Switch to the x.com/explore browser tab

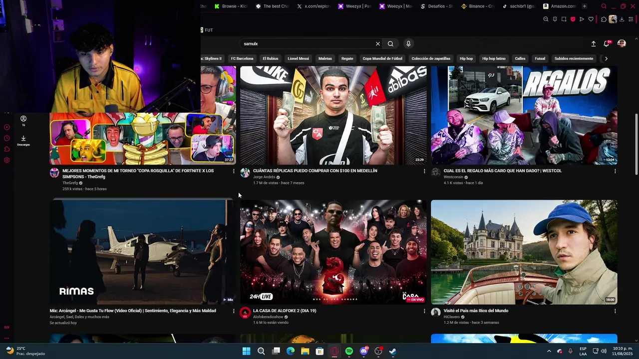point(313,6)
